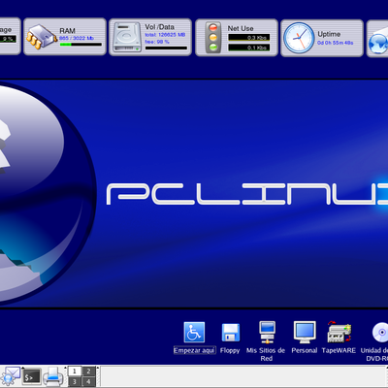
Task: Open the Empezar aquí desktop icon
Action: [x=194, y=332]
